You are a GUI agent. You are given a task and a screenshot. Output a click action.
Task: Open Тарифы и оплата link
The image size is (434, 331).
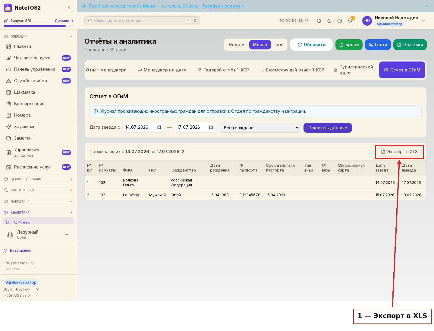click(221, 6)
